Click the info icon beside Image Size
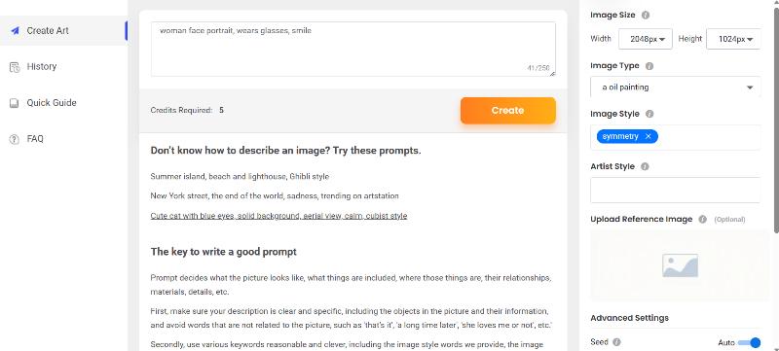Screen dimensions: 779x351 pos(646,15)
